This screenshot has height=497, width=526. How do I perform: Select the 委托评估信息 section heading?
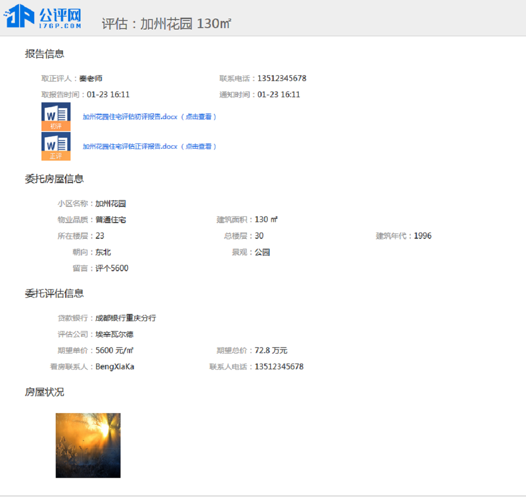click(x=54, y=293)
